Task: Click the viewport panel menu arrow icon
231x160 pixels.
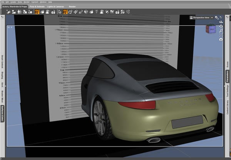Action: tap(221, 17)
